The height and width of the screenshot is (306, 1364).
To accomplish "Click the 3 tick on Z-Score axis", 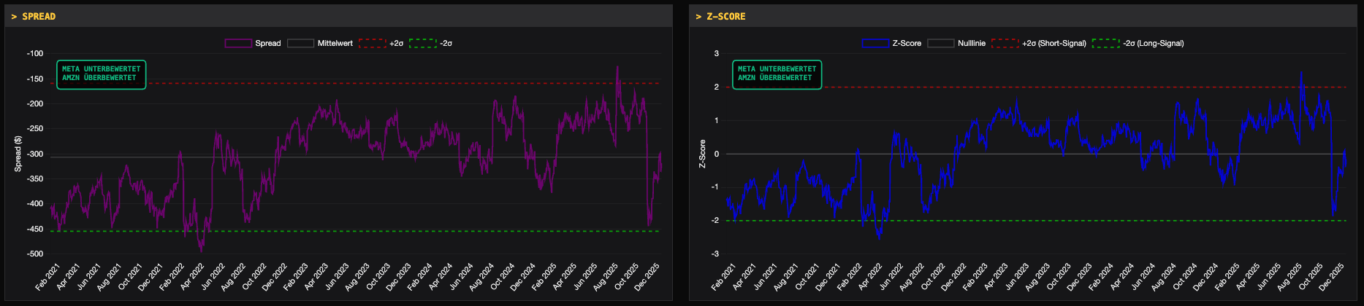I will (717, 54).
